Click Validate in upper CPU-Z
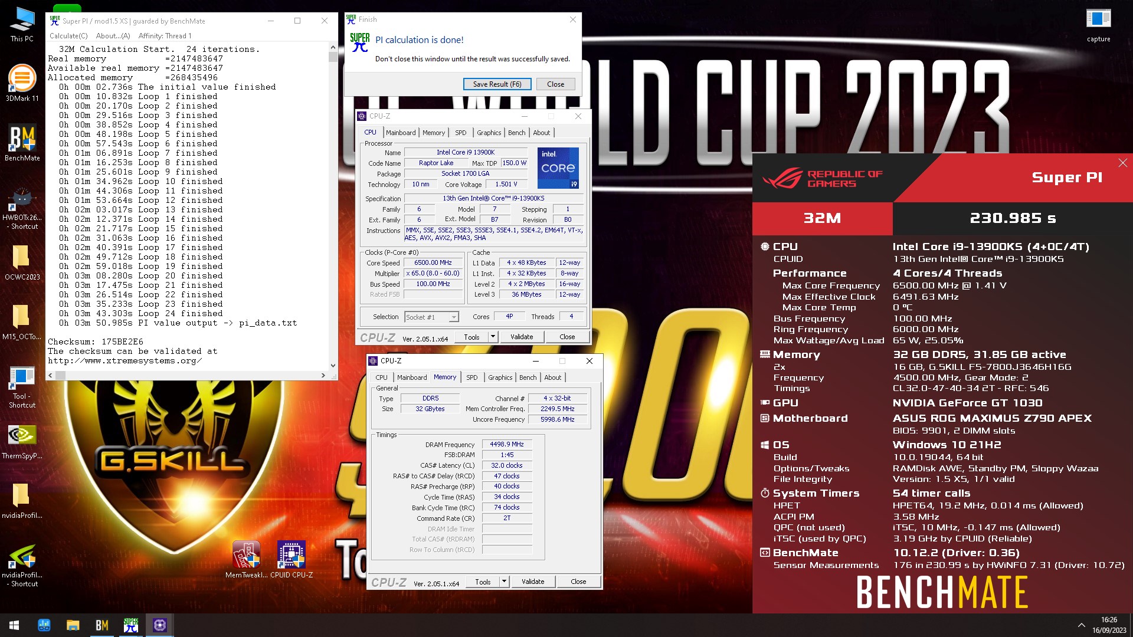Viewport: 1133px width, 637px height. [522, 337]
